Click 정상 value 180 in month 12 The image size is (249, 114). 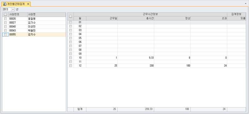coord(188,66)
